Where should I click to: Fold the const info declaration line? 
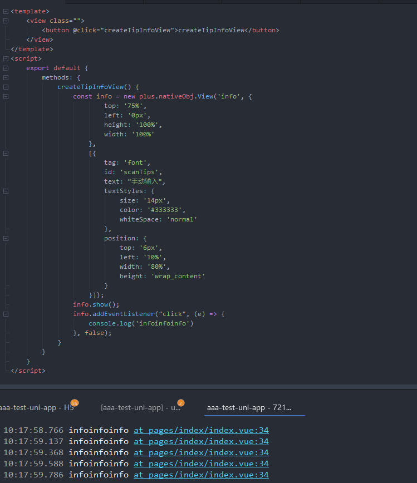point(6,96)
